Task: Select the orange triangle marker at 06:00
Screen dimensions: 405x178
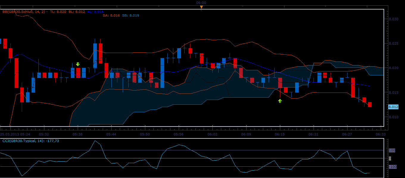Action: click(201, 7)
